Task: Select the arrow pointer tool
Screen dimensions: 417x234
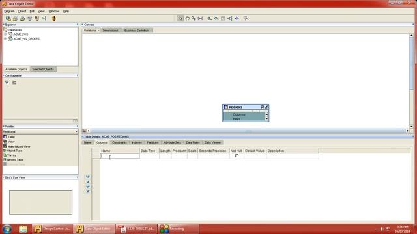Action: (180, 18)
